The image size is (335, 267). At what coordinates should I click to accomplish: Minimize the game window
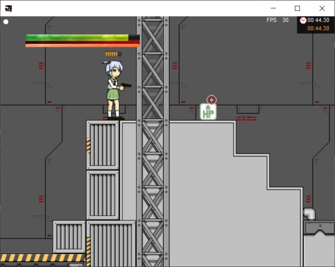coord(273,8)
